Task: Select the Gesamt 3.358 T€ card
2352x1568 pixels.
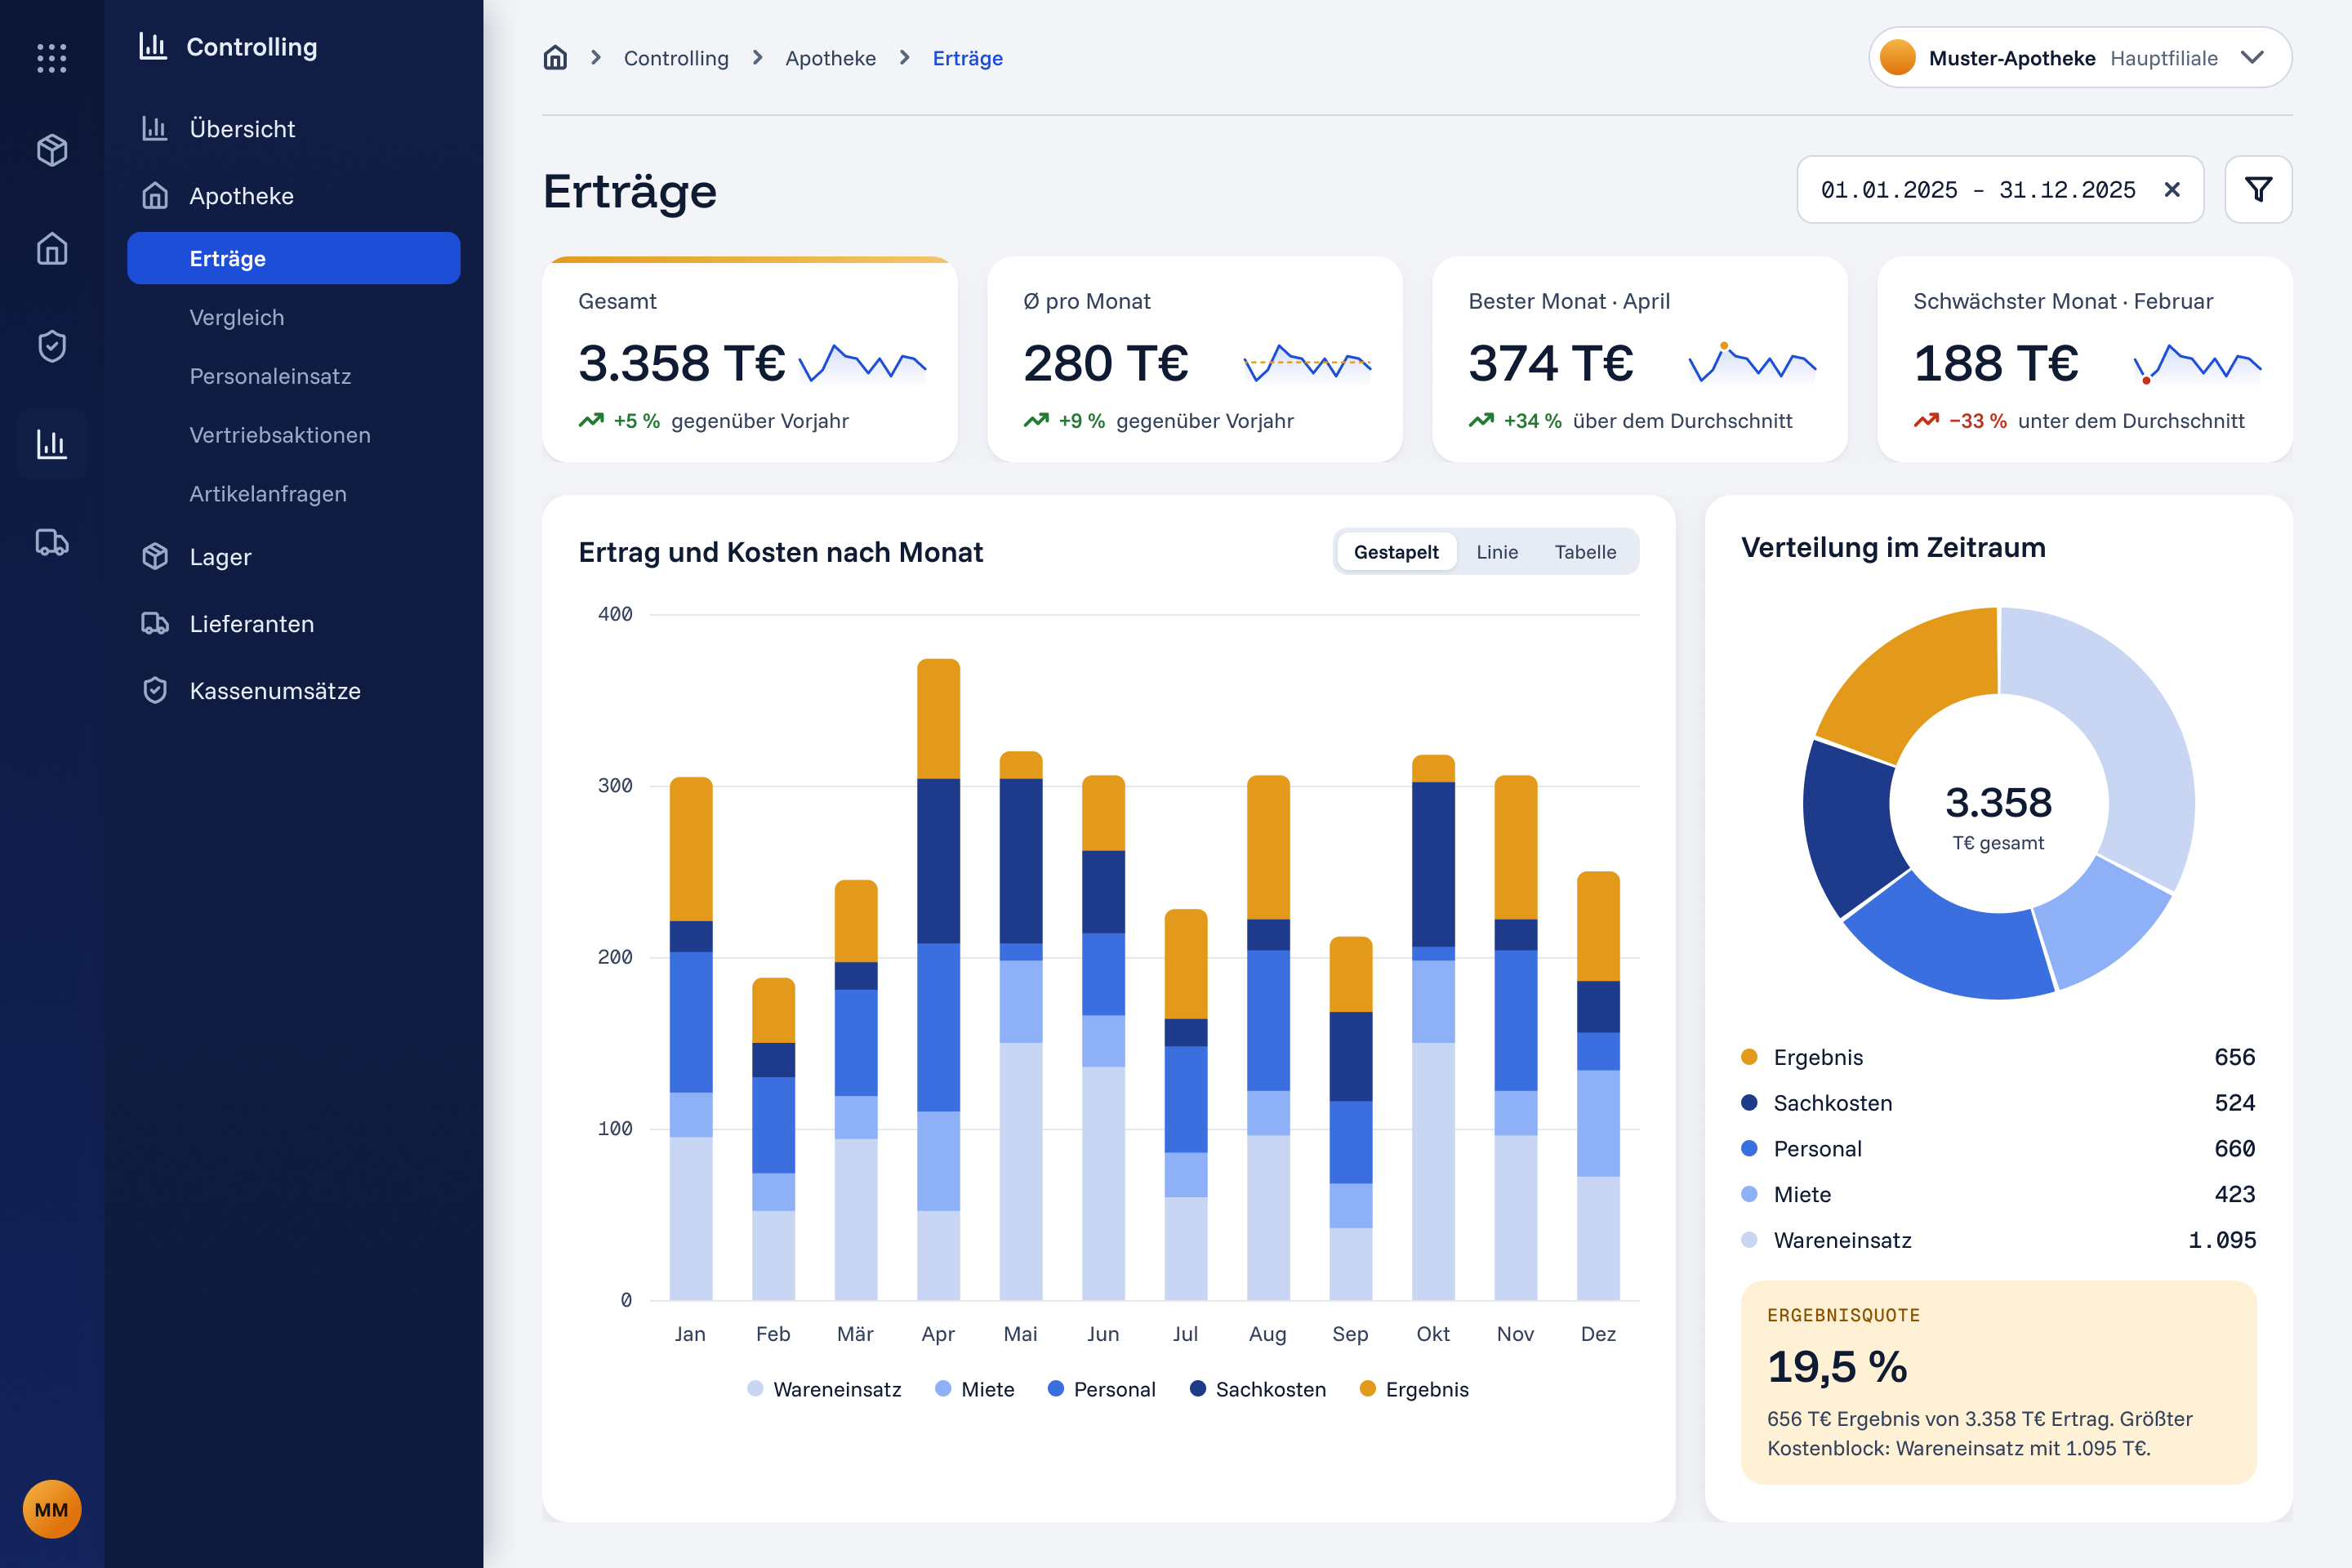Action: pyautogui.click(x=750, y=359)
